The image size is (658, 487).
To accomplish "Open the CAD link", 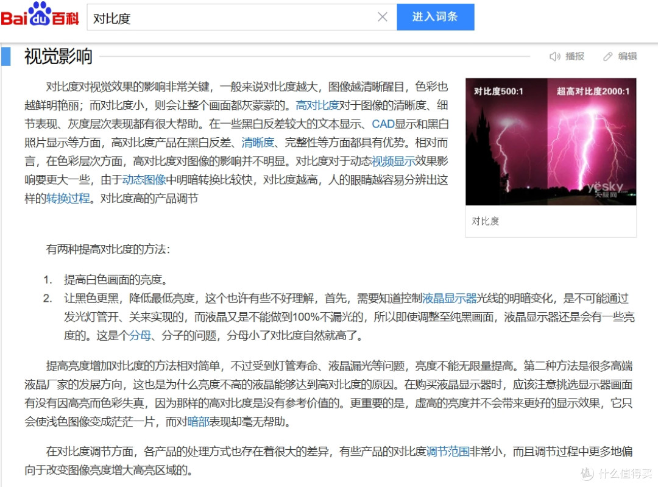I will [383, 124].
